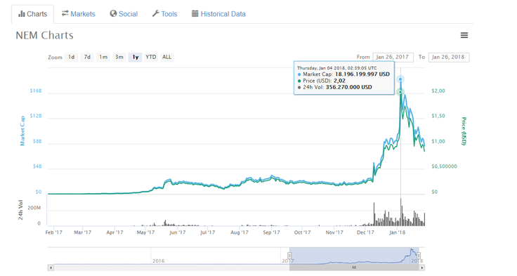Click the 24h Vol axis label
This screenshot has height=276, width=517.
click(x=21, y=210)
